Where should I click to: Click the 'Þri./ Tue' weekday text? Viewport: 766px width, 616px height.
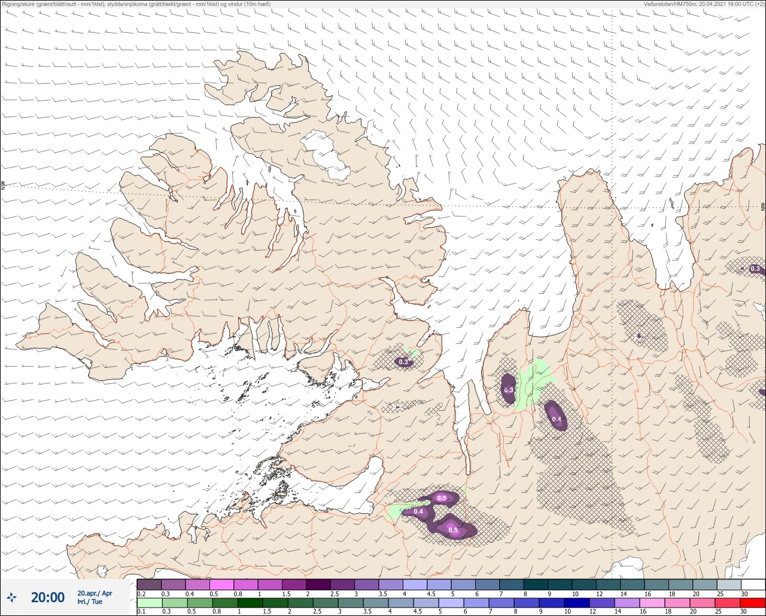[x=90, y=602]
